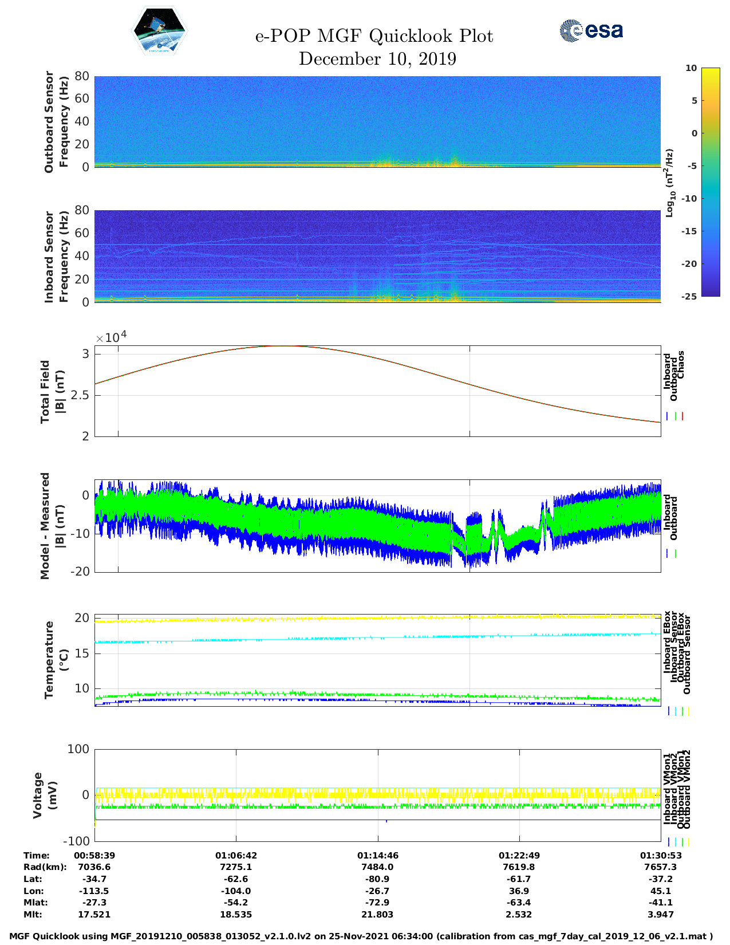Click the MGF Quicklook footer filename text
The height and width of the screenshot is (945, 730).
361,936
